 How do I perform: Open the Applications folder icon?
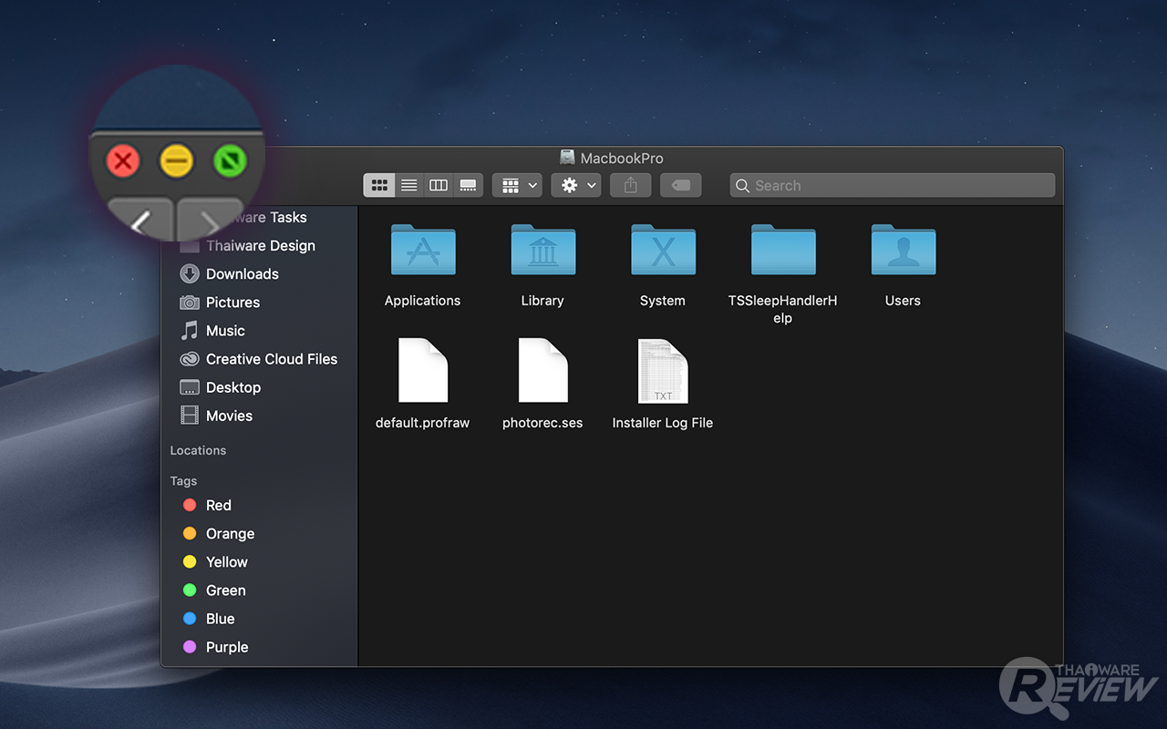pos(423,251)
